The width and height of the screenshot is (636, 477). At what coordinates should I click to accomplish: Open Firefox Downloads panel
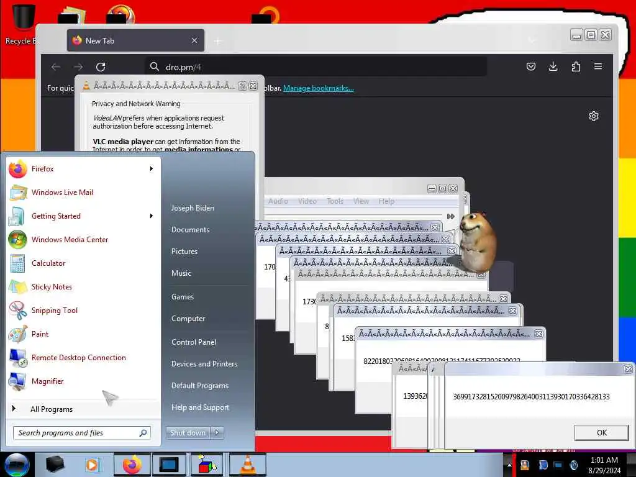(553, 66)
